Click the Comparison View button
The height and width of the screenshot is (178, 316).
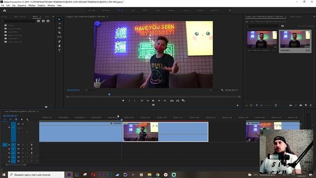pos(183,101)
